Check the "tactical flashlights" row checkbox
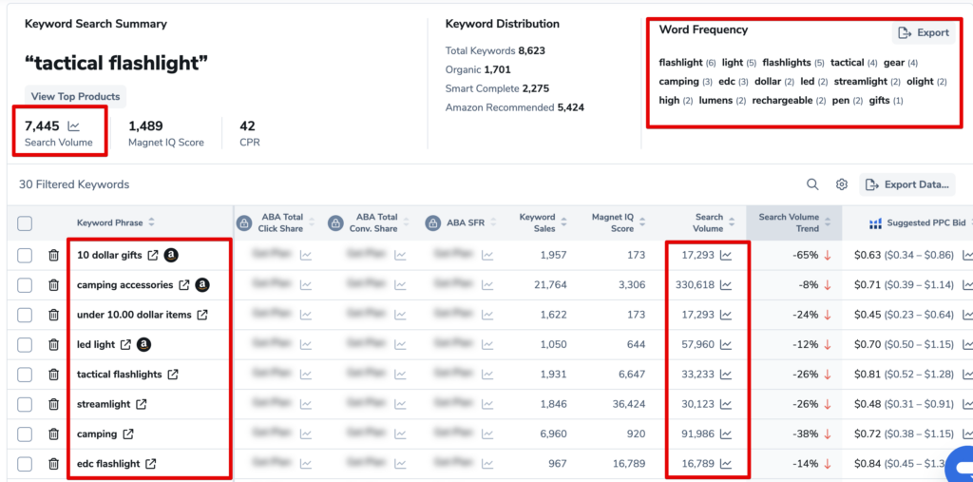Viewport: 973px width, 482px height. coord(25,375)
